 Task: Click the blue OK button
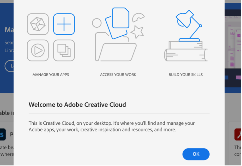click(196, 154)
